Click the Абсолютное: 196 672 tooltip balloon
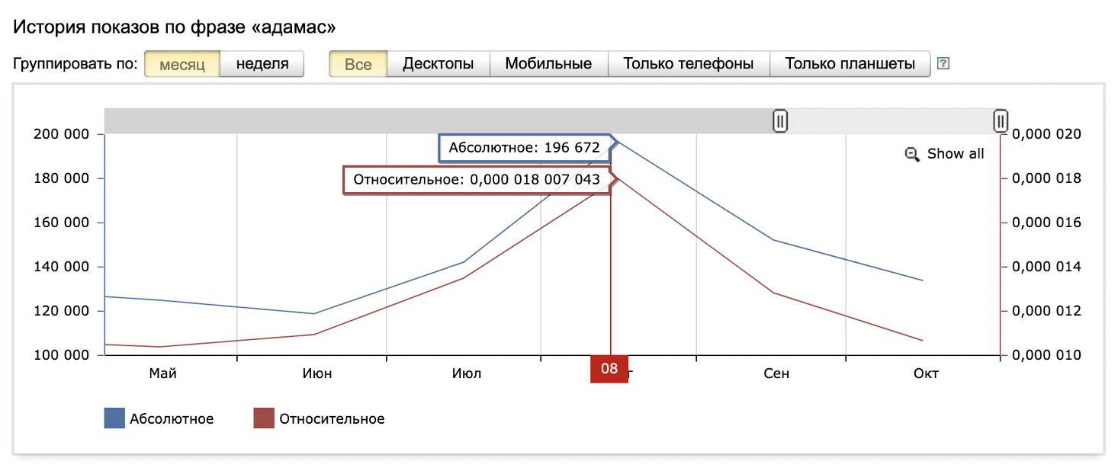Image resolution: width=1118 pixels, height=471 pixels. click(x=525, y=148)
